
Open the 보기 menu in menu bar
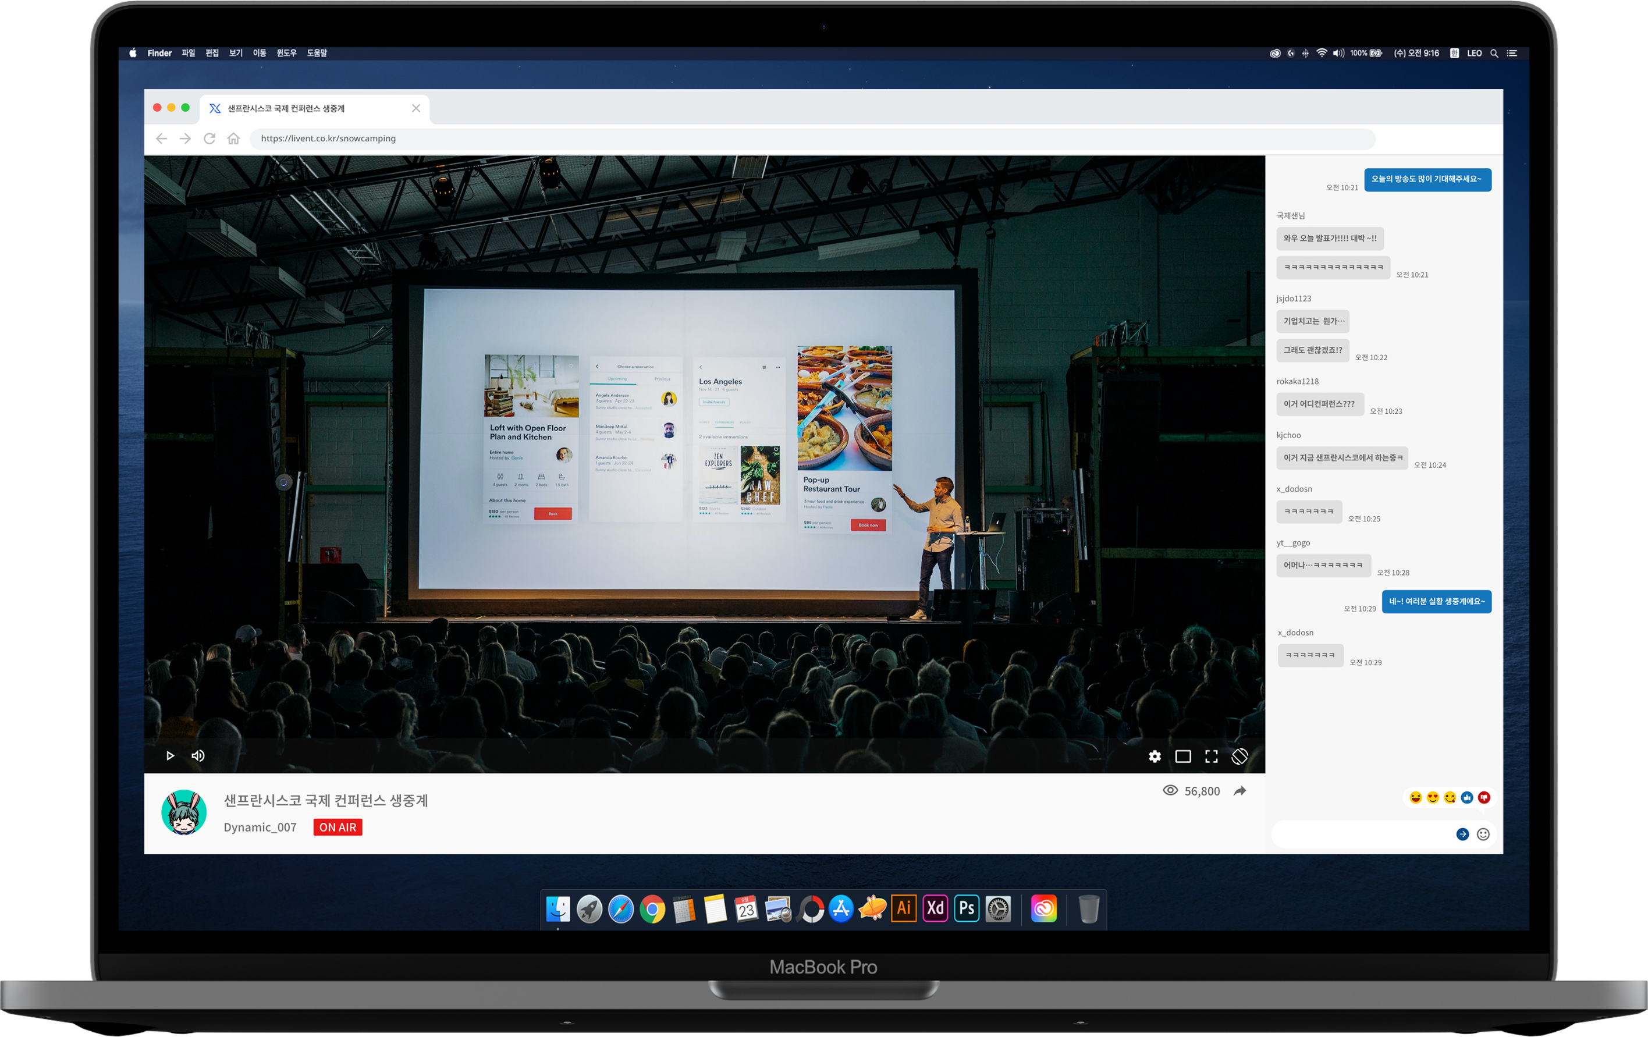click(236, 53)
